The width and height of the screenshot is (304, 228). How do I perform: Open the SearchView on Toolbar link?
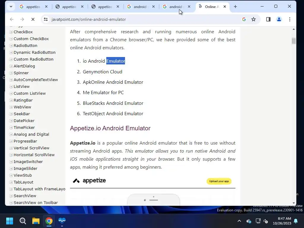36,202
